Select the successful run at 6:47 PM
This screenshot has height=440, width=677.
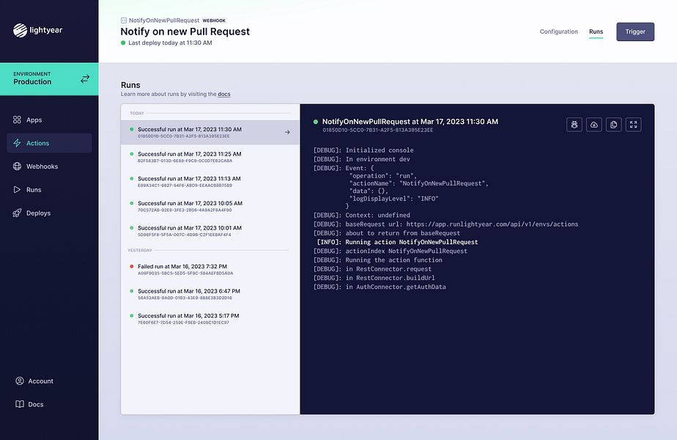[210, 294]
